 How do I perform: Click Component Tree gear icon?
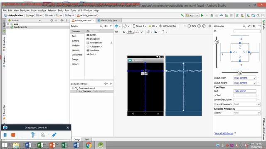[106, 84]
